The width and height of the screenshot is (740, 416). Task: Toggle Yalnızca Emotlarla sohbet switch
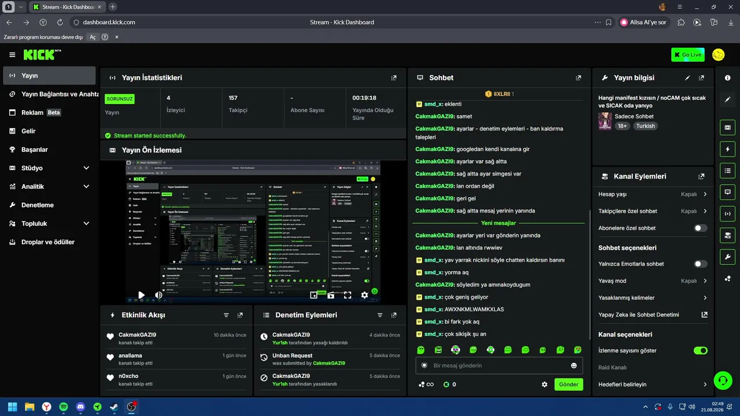(700, 264)
